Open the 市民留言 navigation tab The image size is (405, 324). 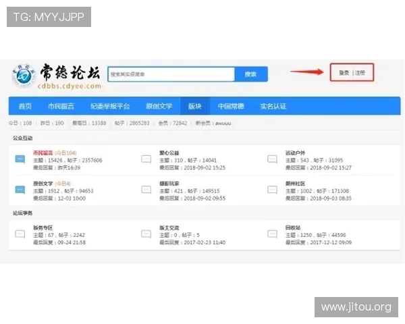pyautogui.click(x=61, y=106)
